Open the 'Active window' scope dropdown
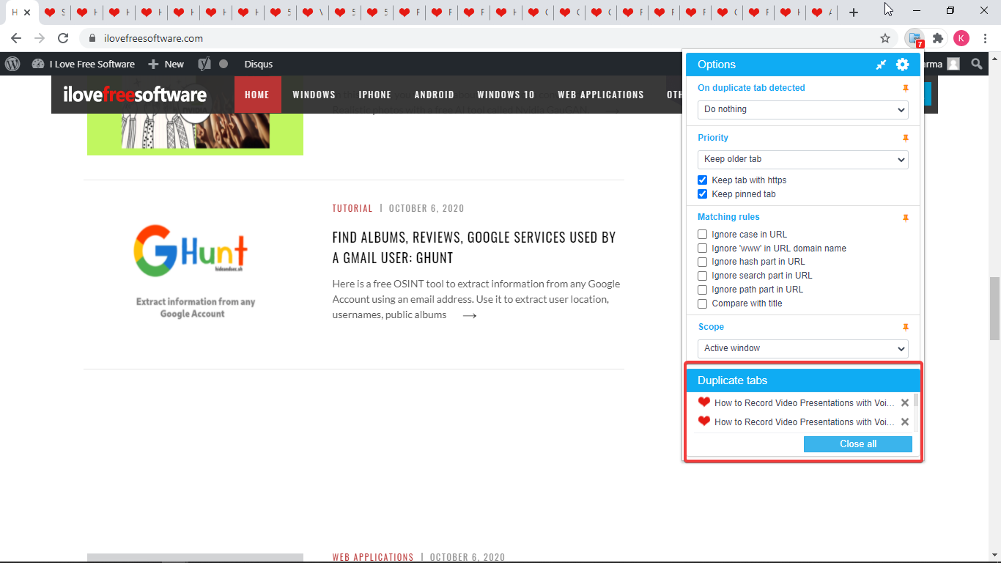Image resolution: width=1001 pixels, height=563 pixels. point(803,348)
